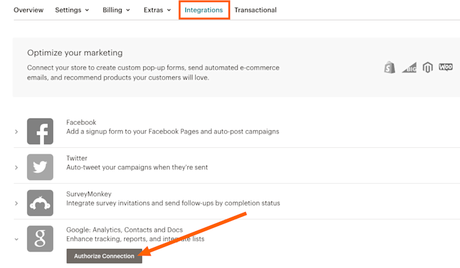The image size is (460, 268).
Task: Click the Shopify store icon
Action: 389,68
